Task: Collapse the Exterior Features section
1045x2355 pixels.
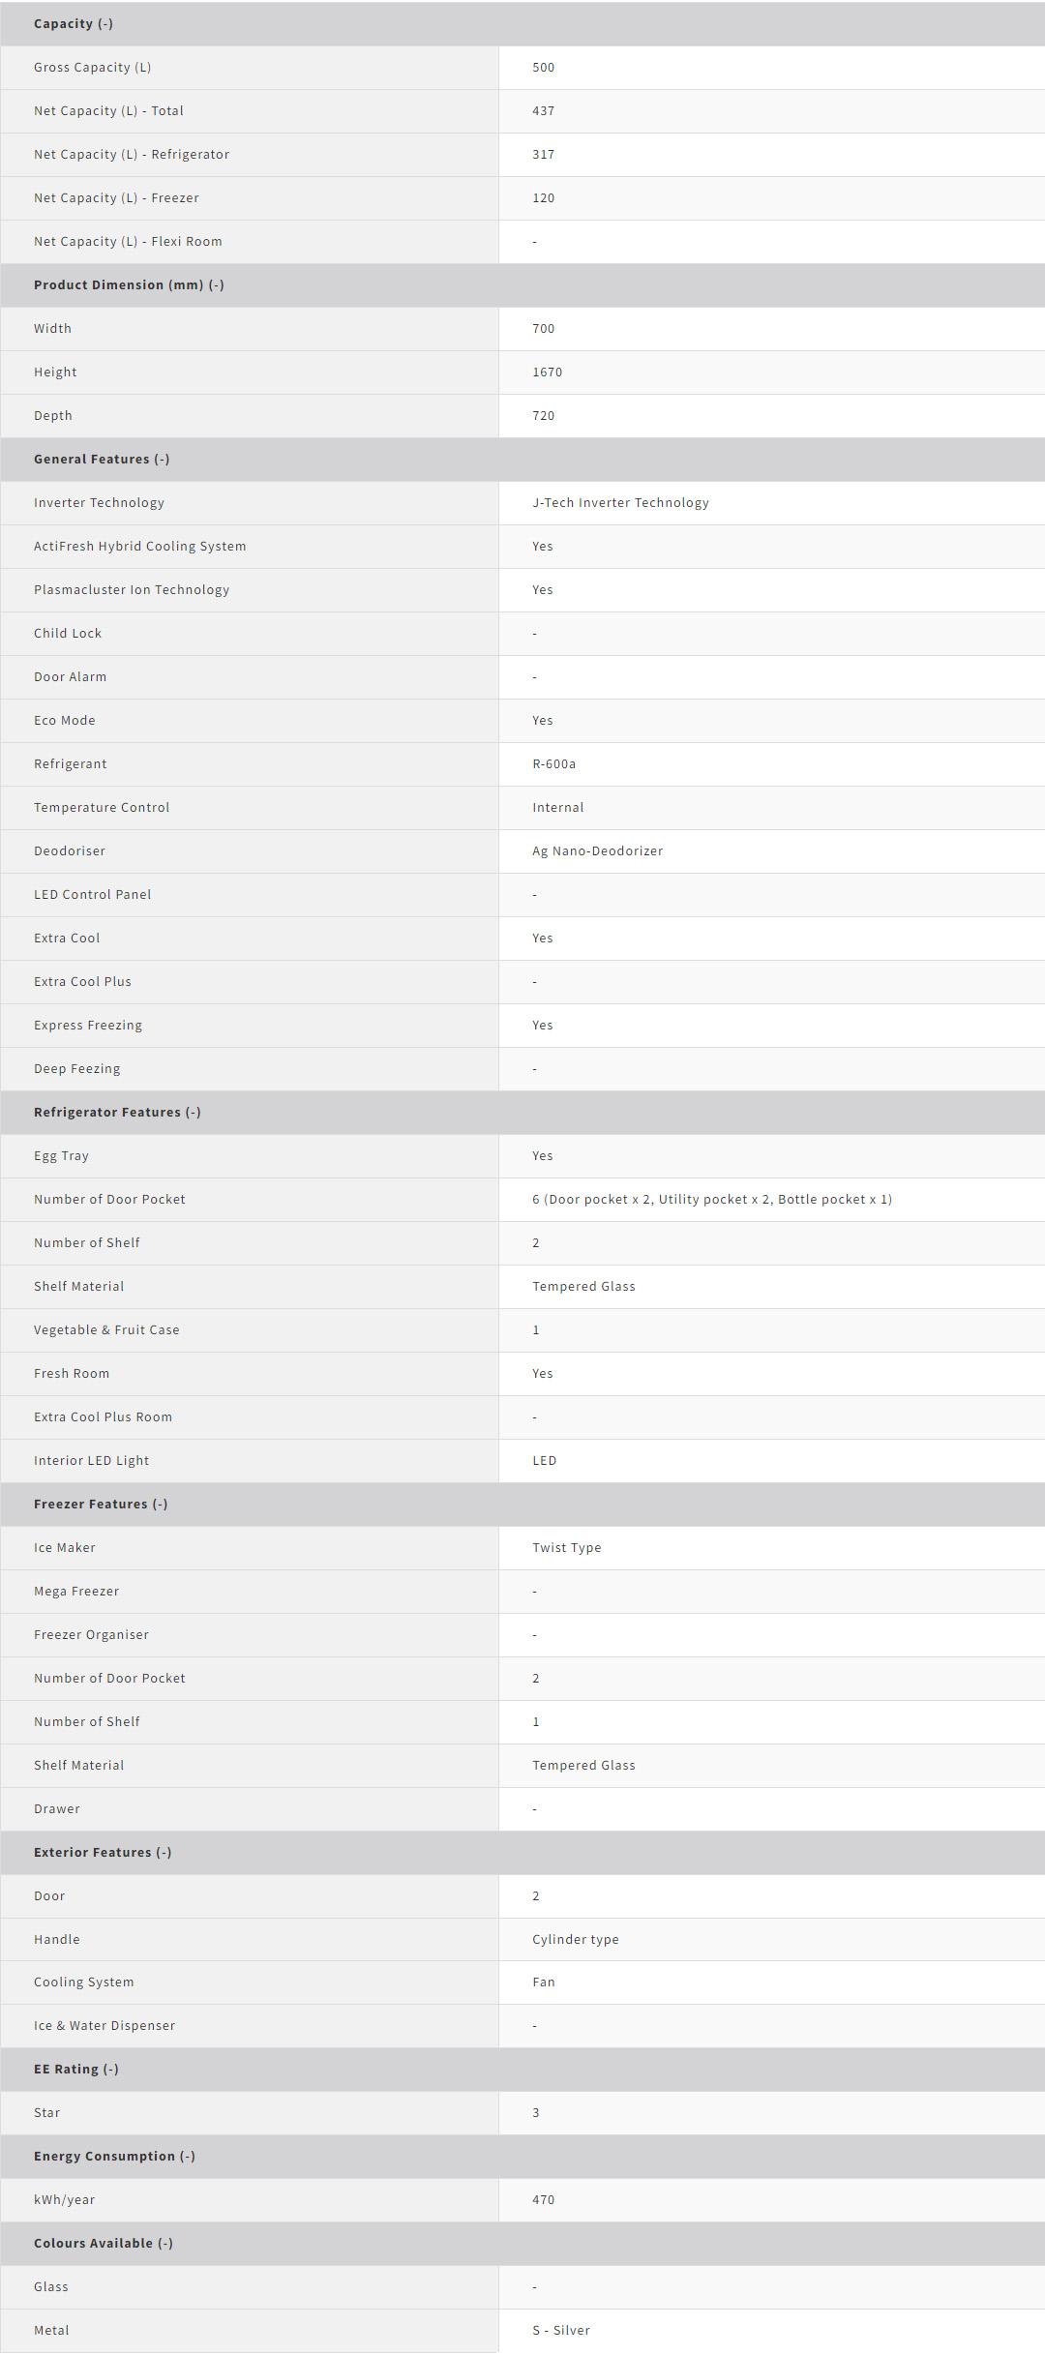Action: 103,1852
